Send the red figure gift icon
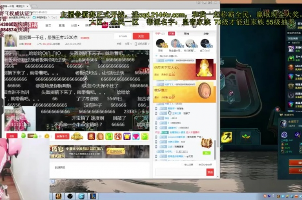This screenshot has width=302, height=200. [x=91, y=136]
